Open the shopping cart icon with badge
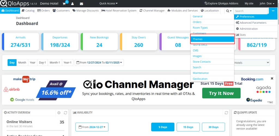This screenshot has height=136, width=279. [x=64, y=4]
